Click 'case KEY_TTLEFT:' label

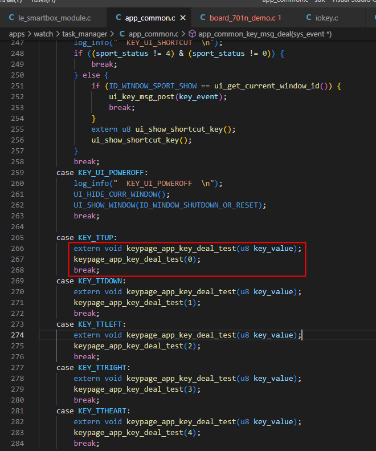[x=91, y=324]
